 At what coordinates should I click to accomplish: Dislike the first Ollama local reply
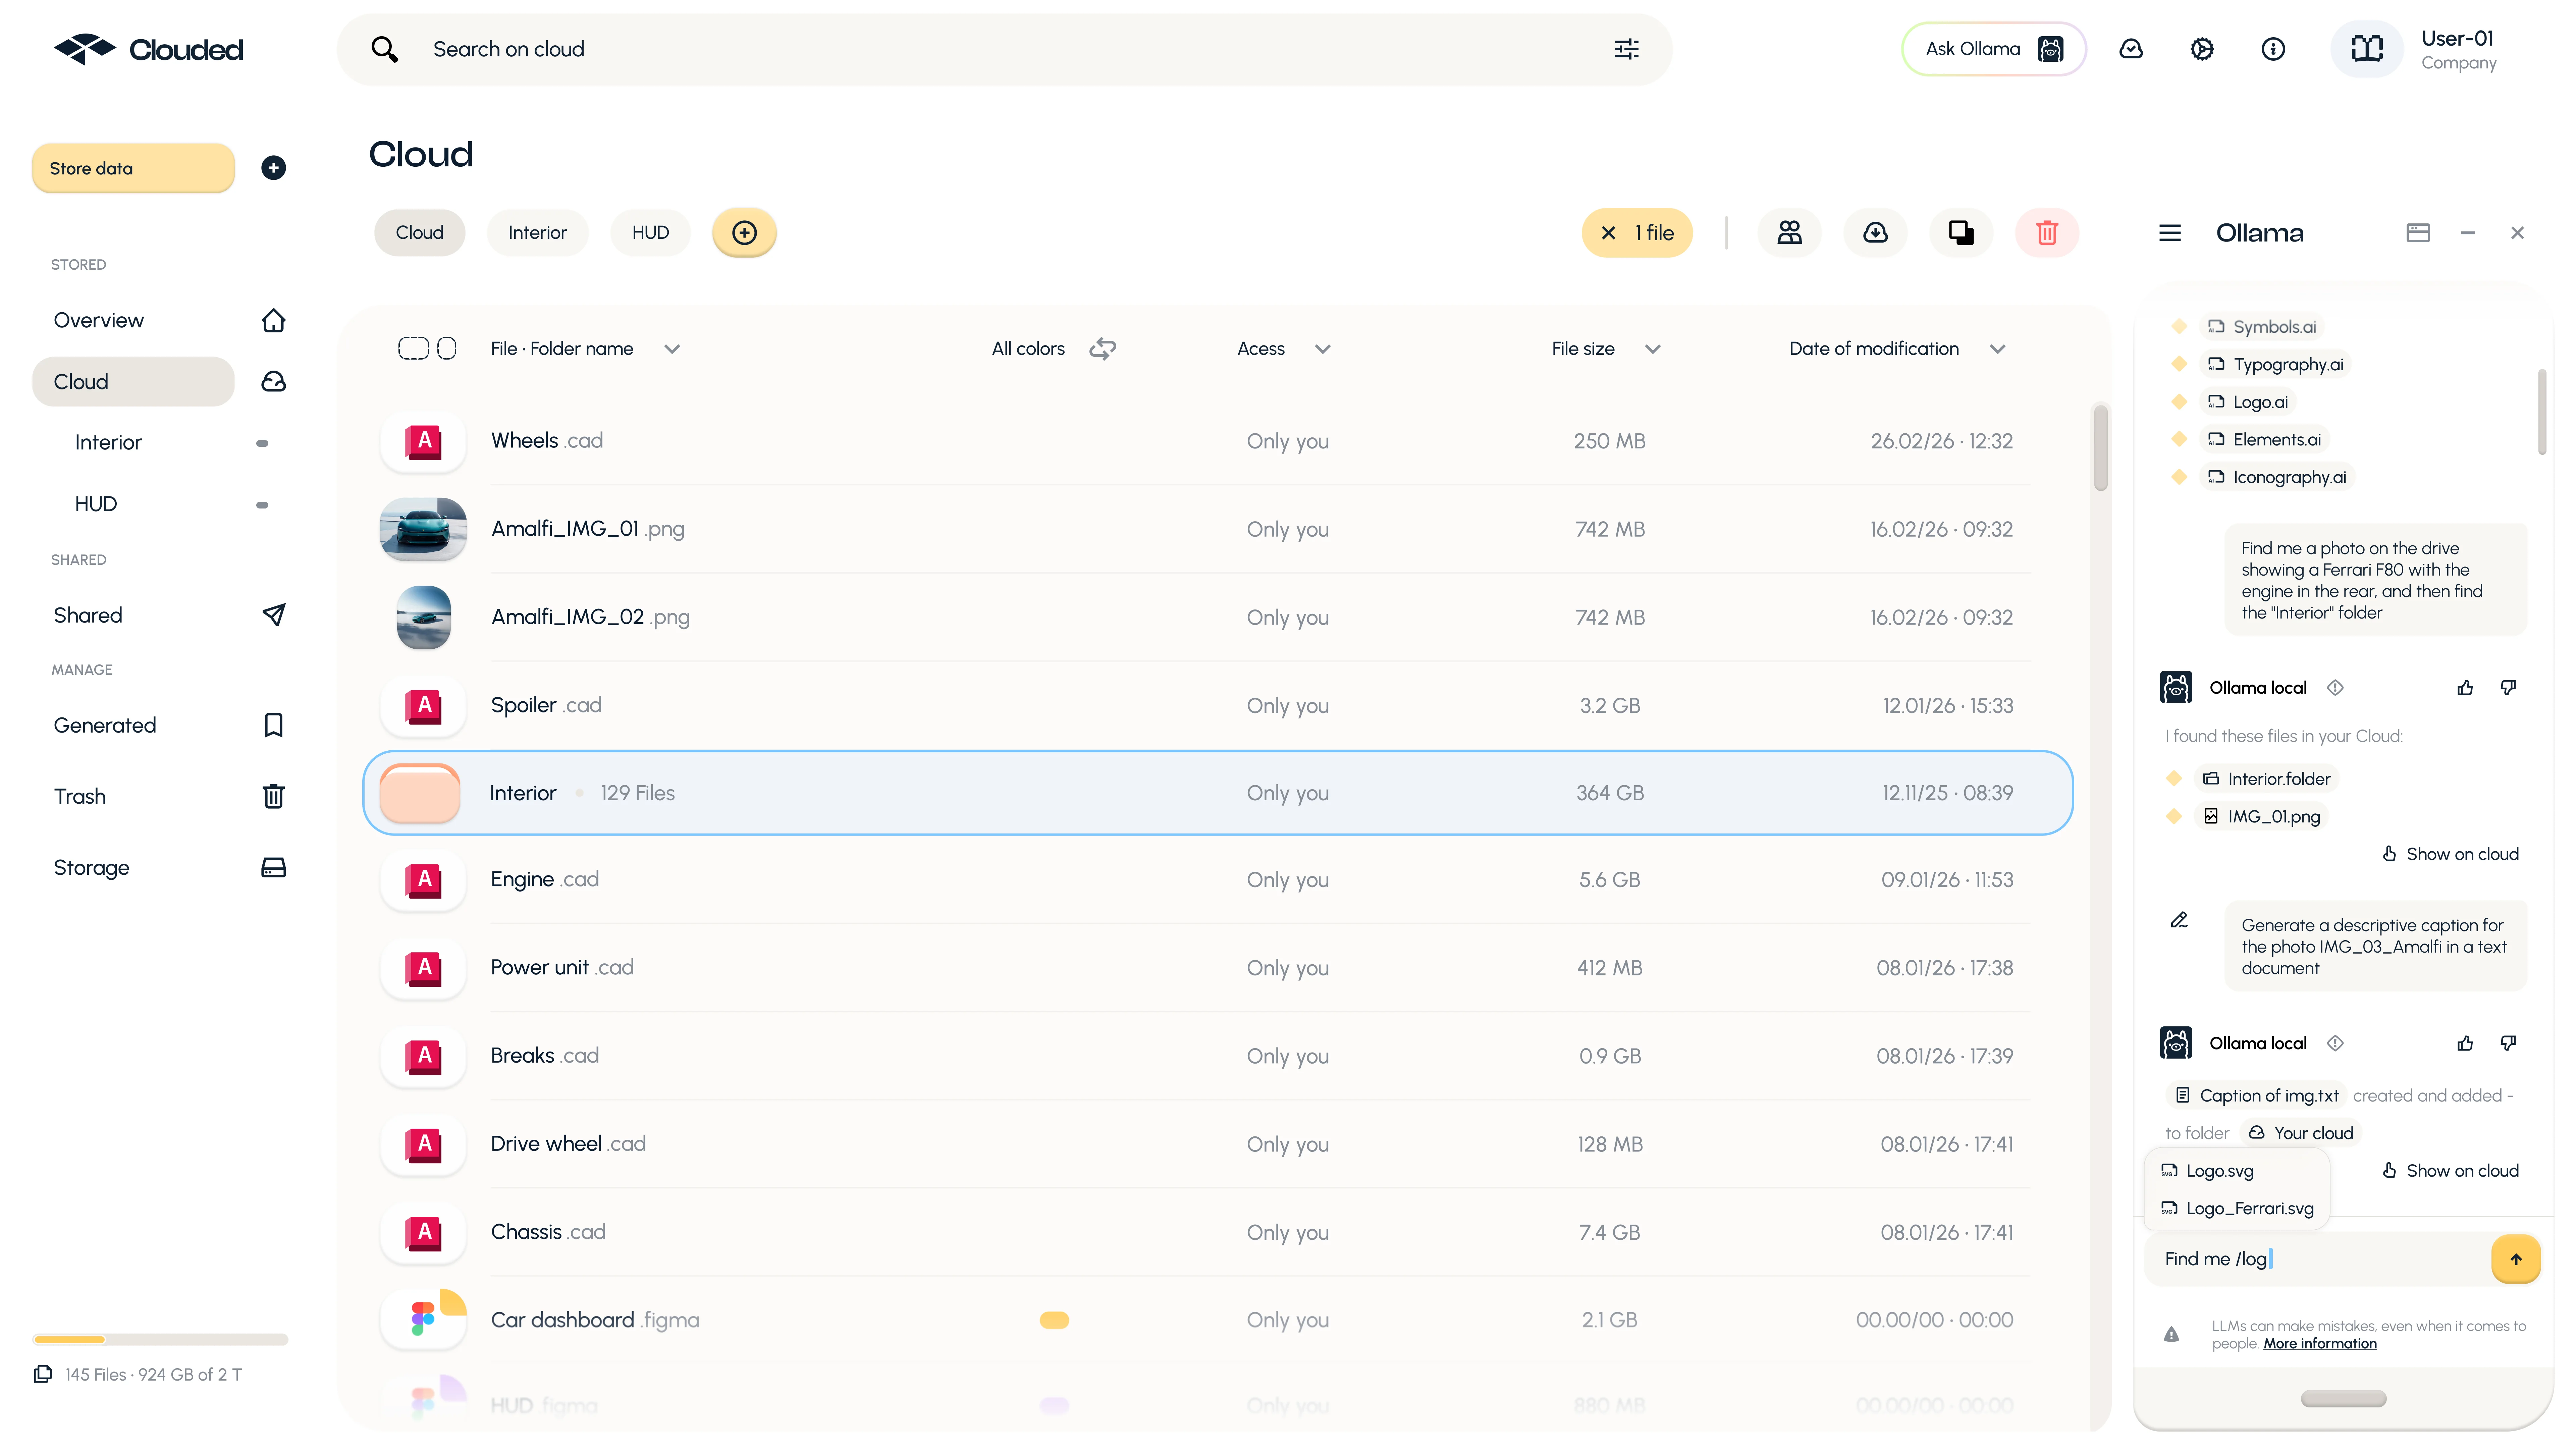2508,688
